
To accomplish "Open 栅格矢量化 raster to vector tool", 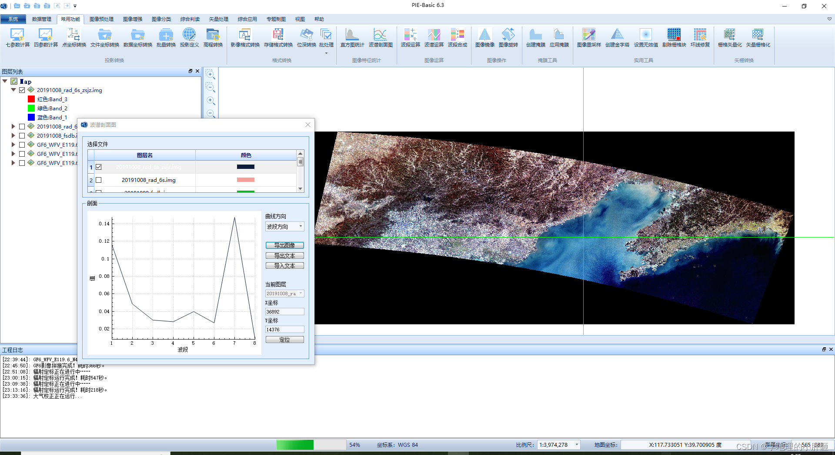I will pos(730,37).
